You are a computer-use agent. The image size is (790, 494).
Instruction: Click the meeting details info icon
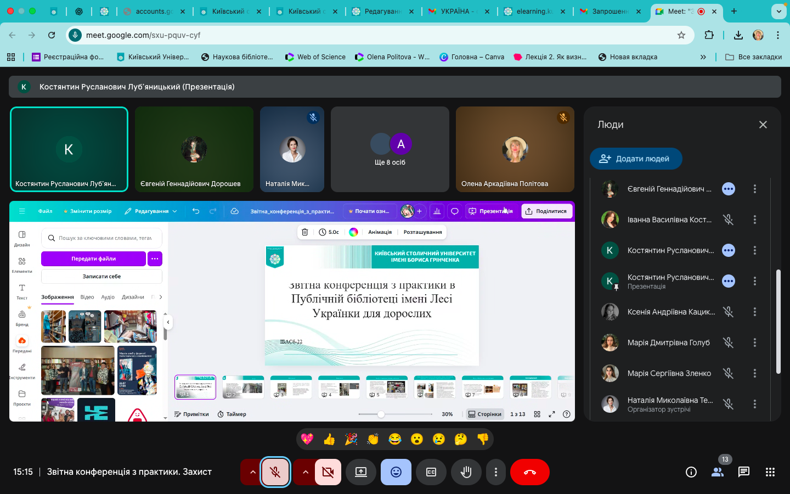point(691,472)
